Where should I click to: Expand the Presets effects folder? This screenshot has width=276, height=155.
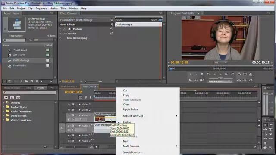(4, 102)
